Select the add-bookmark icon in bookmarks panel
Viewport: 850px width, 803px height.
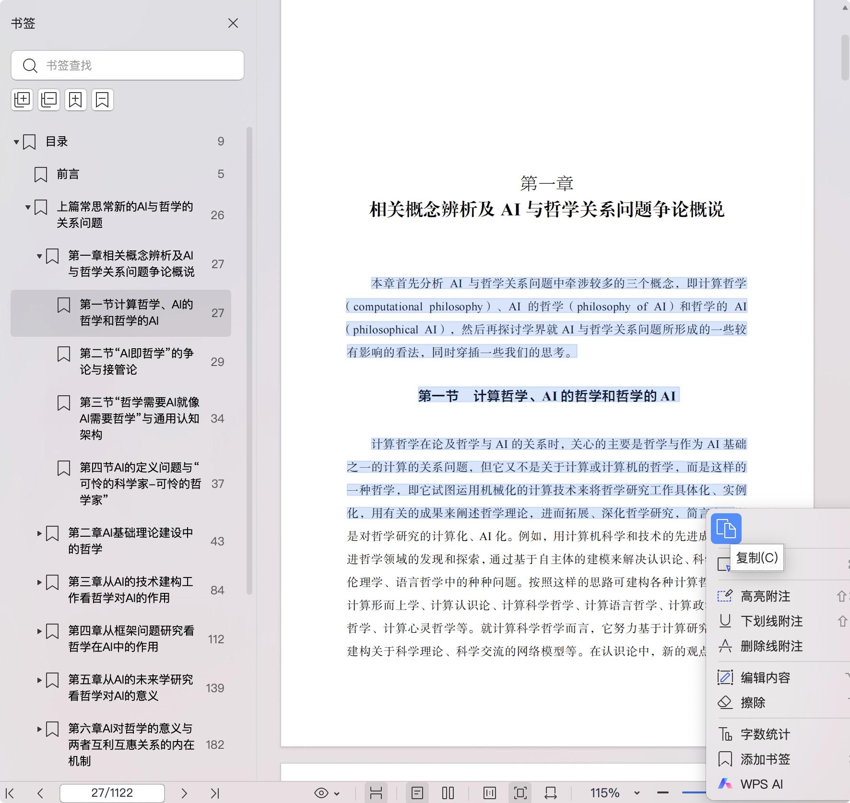tap(76, 100)
